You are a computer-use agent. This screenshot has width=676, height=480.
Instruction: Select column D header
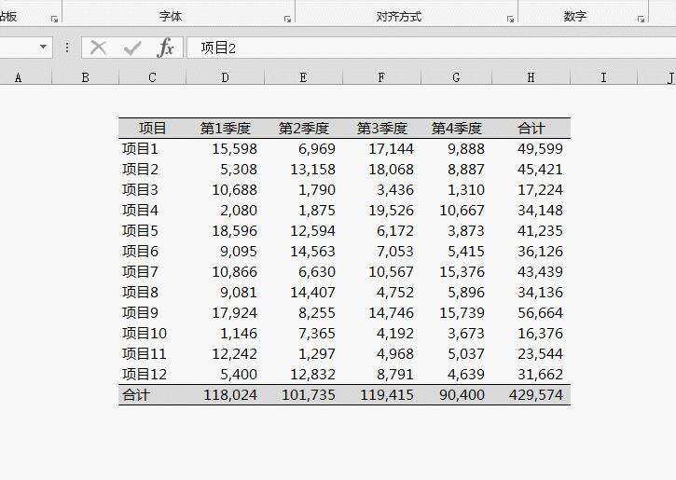[225, 77]
